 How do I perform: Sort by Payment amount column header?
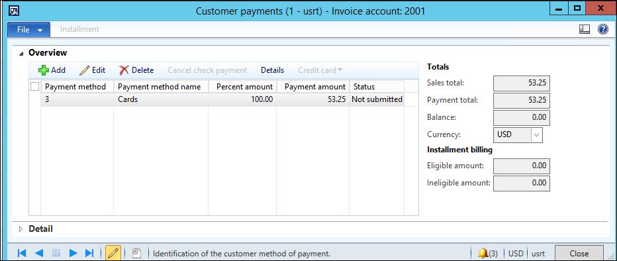313,87
